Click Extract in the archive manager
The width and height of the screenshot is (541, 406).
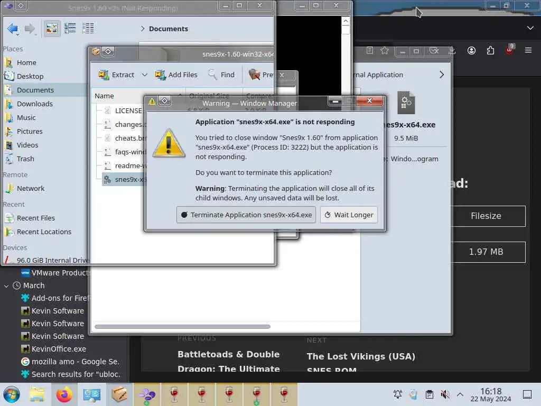(x=117, y=75)
